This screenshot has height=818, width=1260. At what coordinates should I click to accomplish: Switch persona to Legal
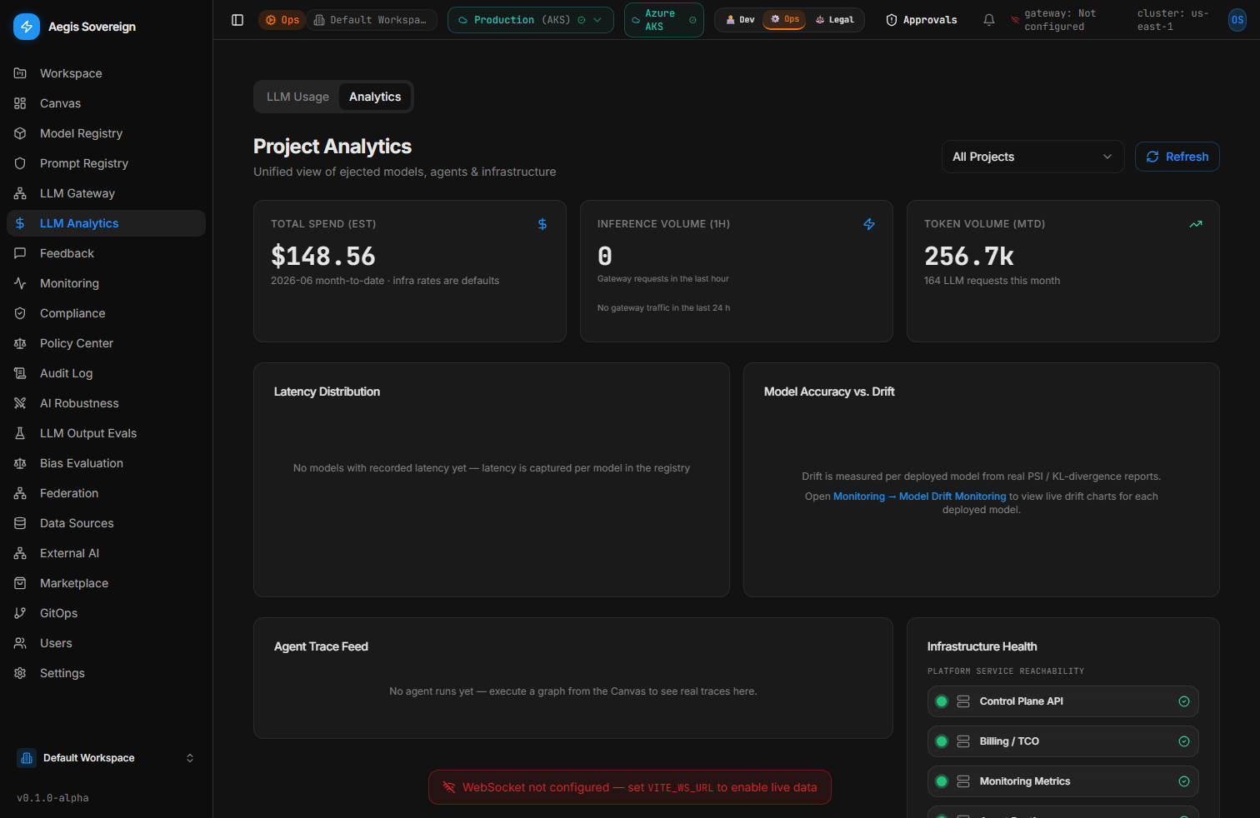tap(834, 20)
